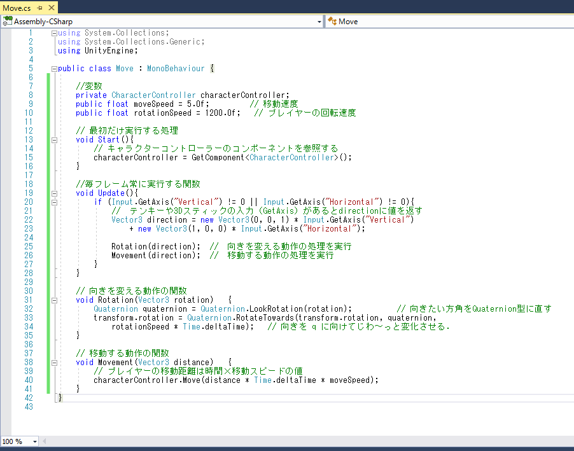Open the Move class navigation dropdown
The width and height of the screenshot is (574, 451).
[451, 22]
